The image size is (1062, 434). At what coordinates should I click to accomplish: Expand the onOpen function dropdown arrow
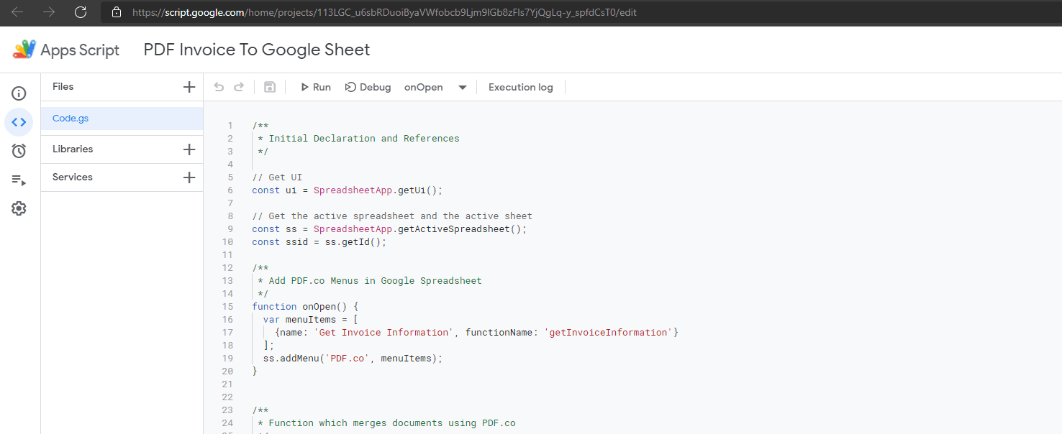click(x=463, y=88)
